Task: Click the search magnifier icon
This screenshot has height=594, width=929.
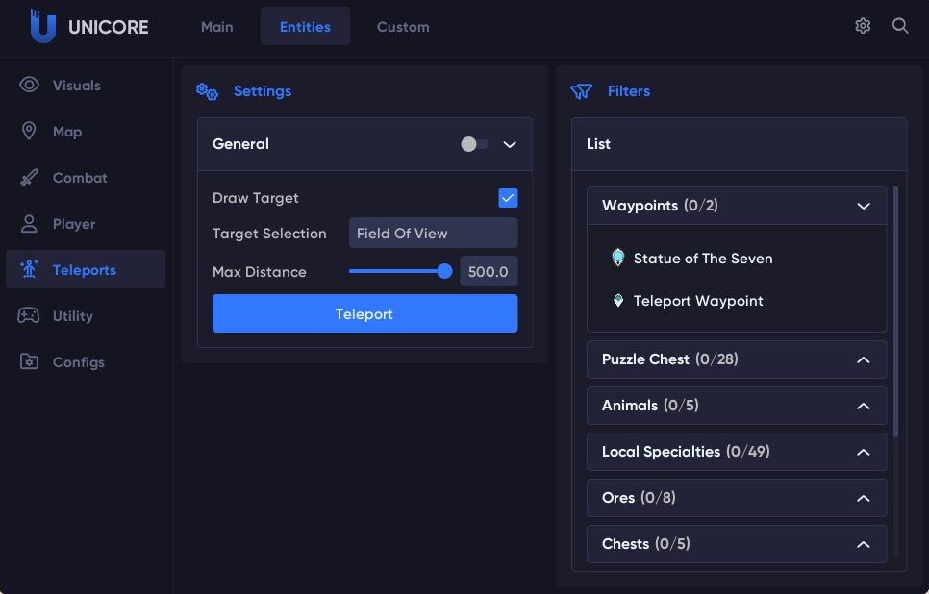Action: pos(900,26)
